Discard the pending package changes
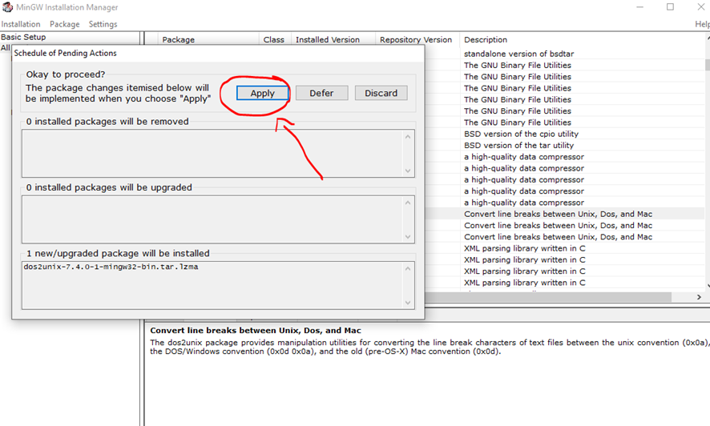 click(x=381, y=93)
